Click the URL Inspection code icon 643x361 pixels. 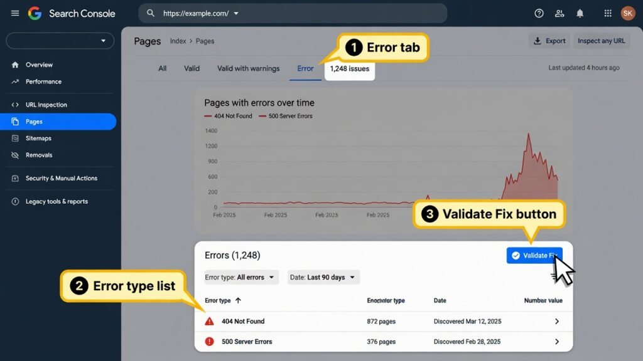tap(15, 105)
